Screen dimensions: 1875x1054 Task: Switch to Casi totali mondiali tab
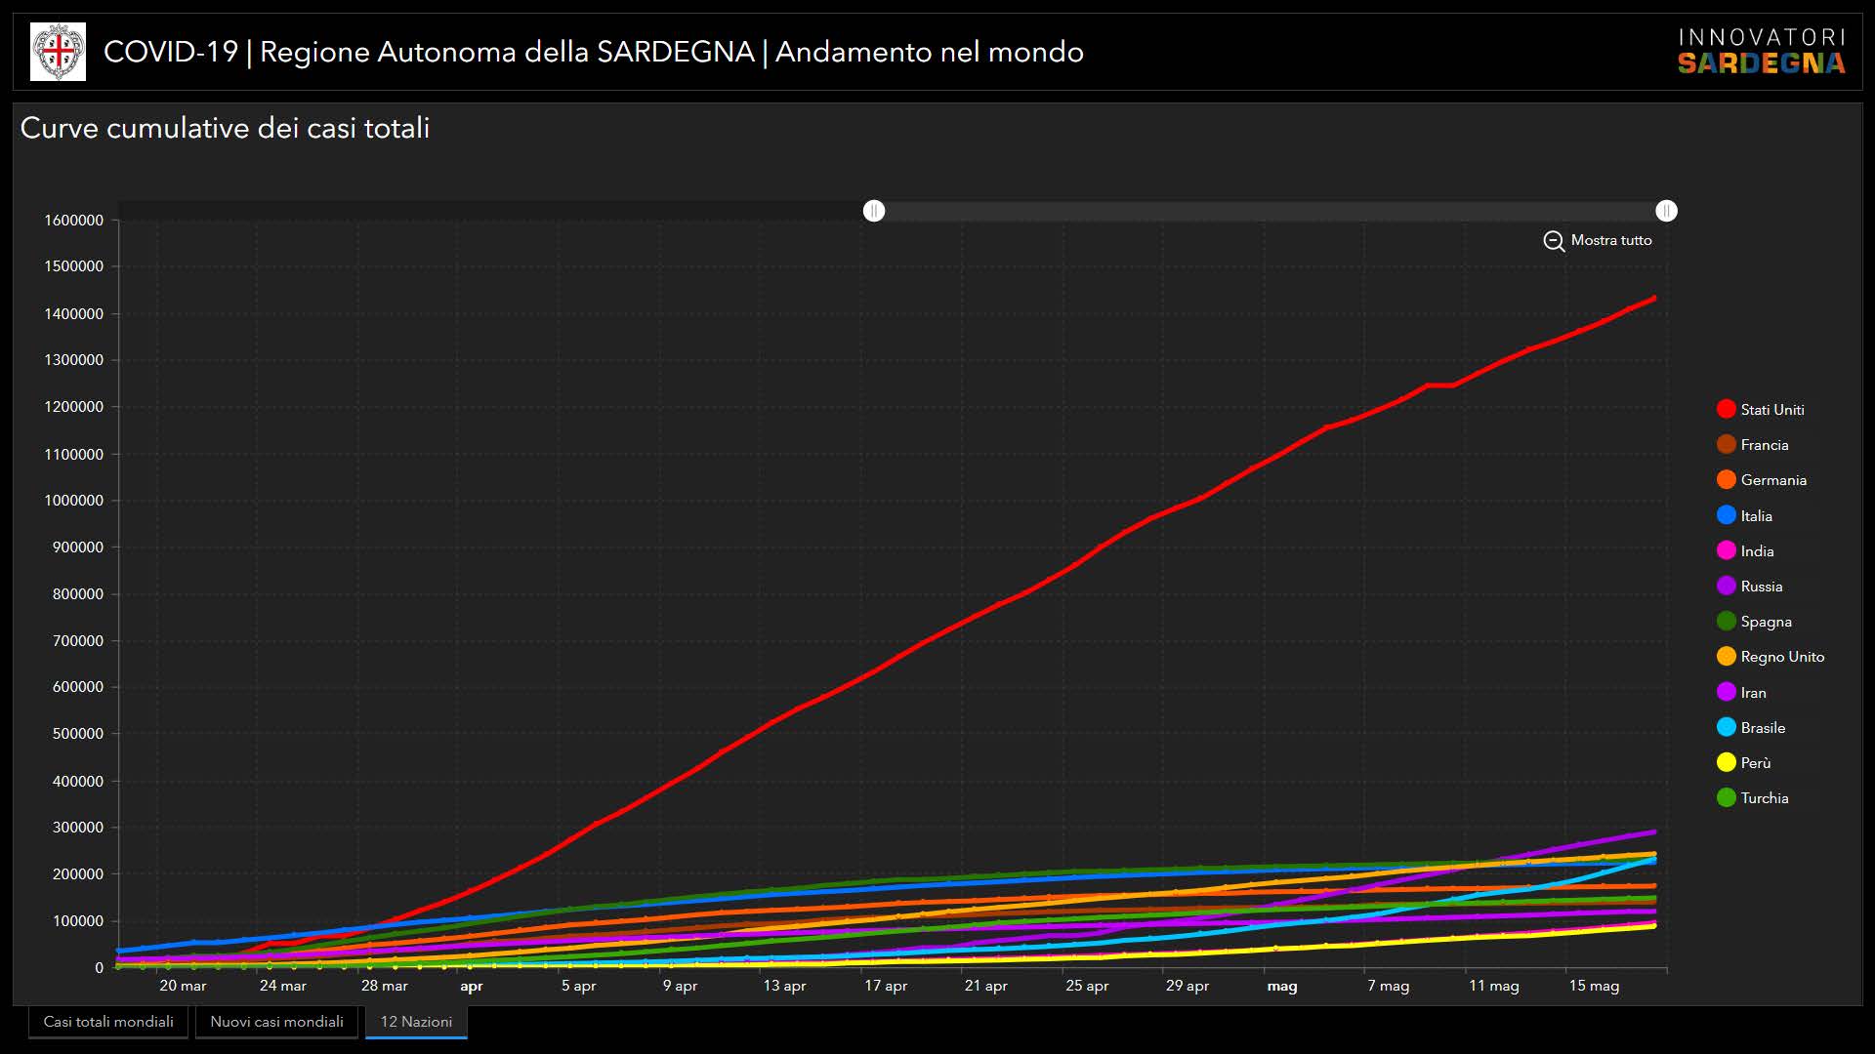(x=108, y=1022)
